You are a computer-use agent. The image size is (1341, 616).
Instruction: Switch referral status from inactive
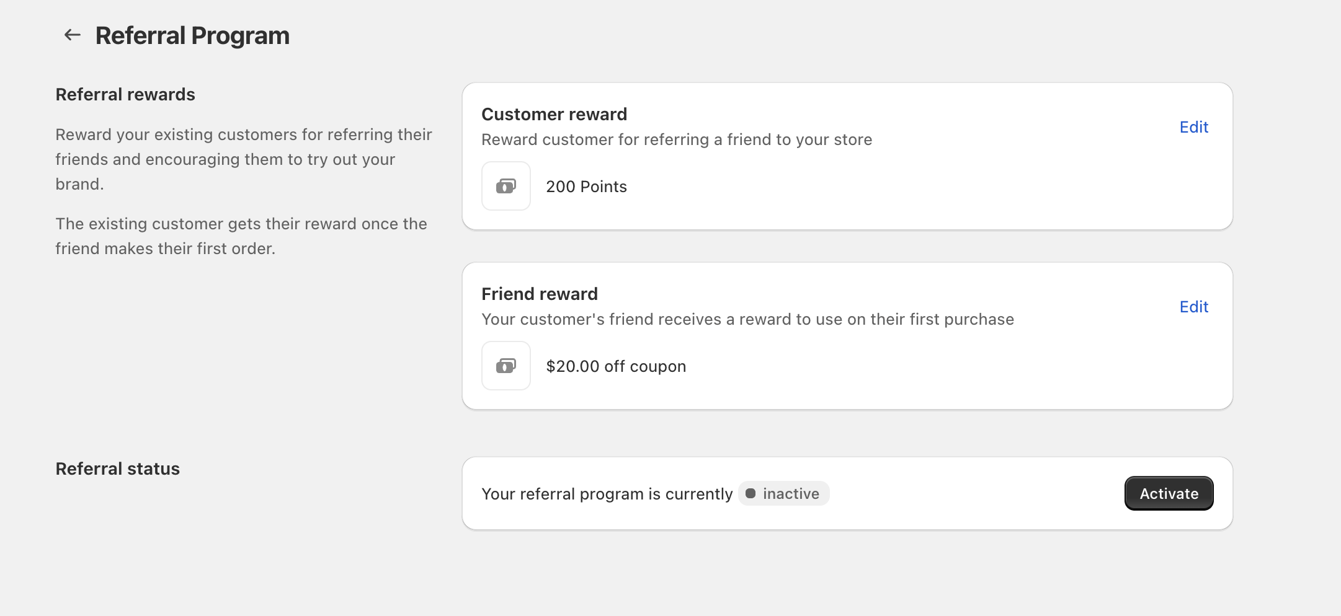pyautogui.click(x=1168, y=493)
